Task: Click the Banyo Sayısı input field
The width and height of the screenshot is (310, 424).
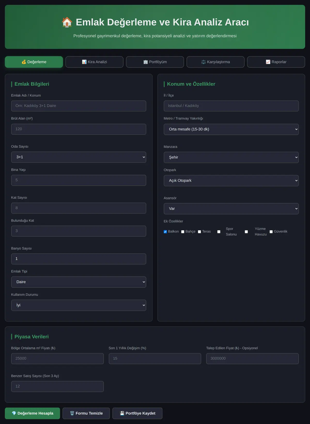Action: [79, 259]
